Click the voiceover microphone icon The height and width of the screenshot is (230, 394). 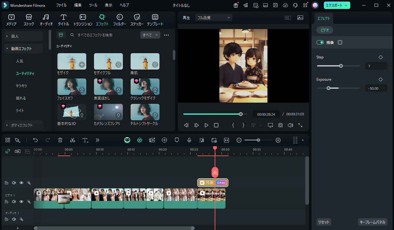pyautogui.click(x=189, y=140)
